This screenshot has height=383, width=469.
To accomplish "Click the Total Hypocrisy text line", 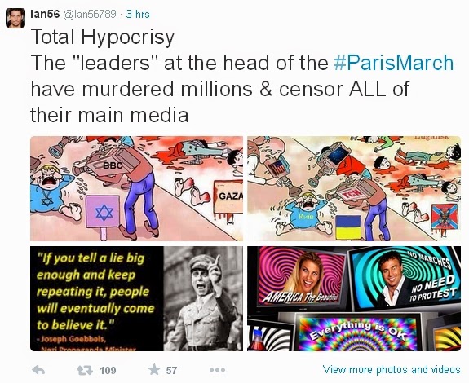I will [103, 37].
